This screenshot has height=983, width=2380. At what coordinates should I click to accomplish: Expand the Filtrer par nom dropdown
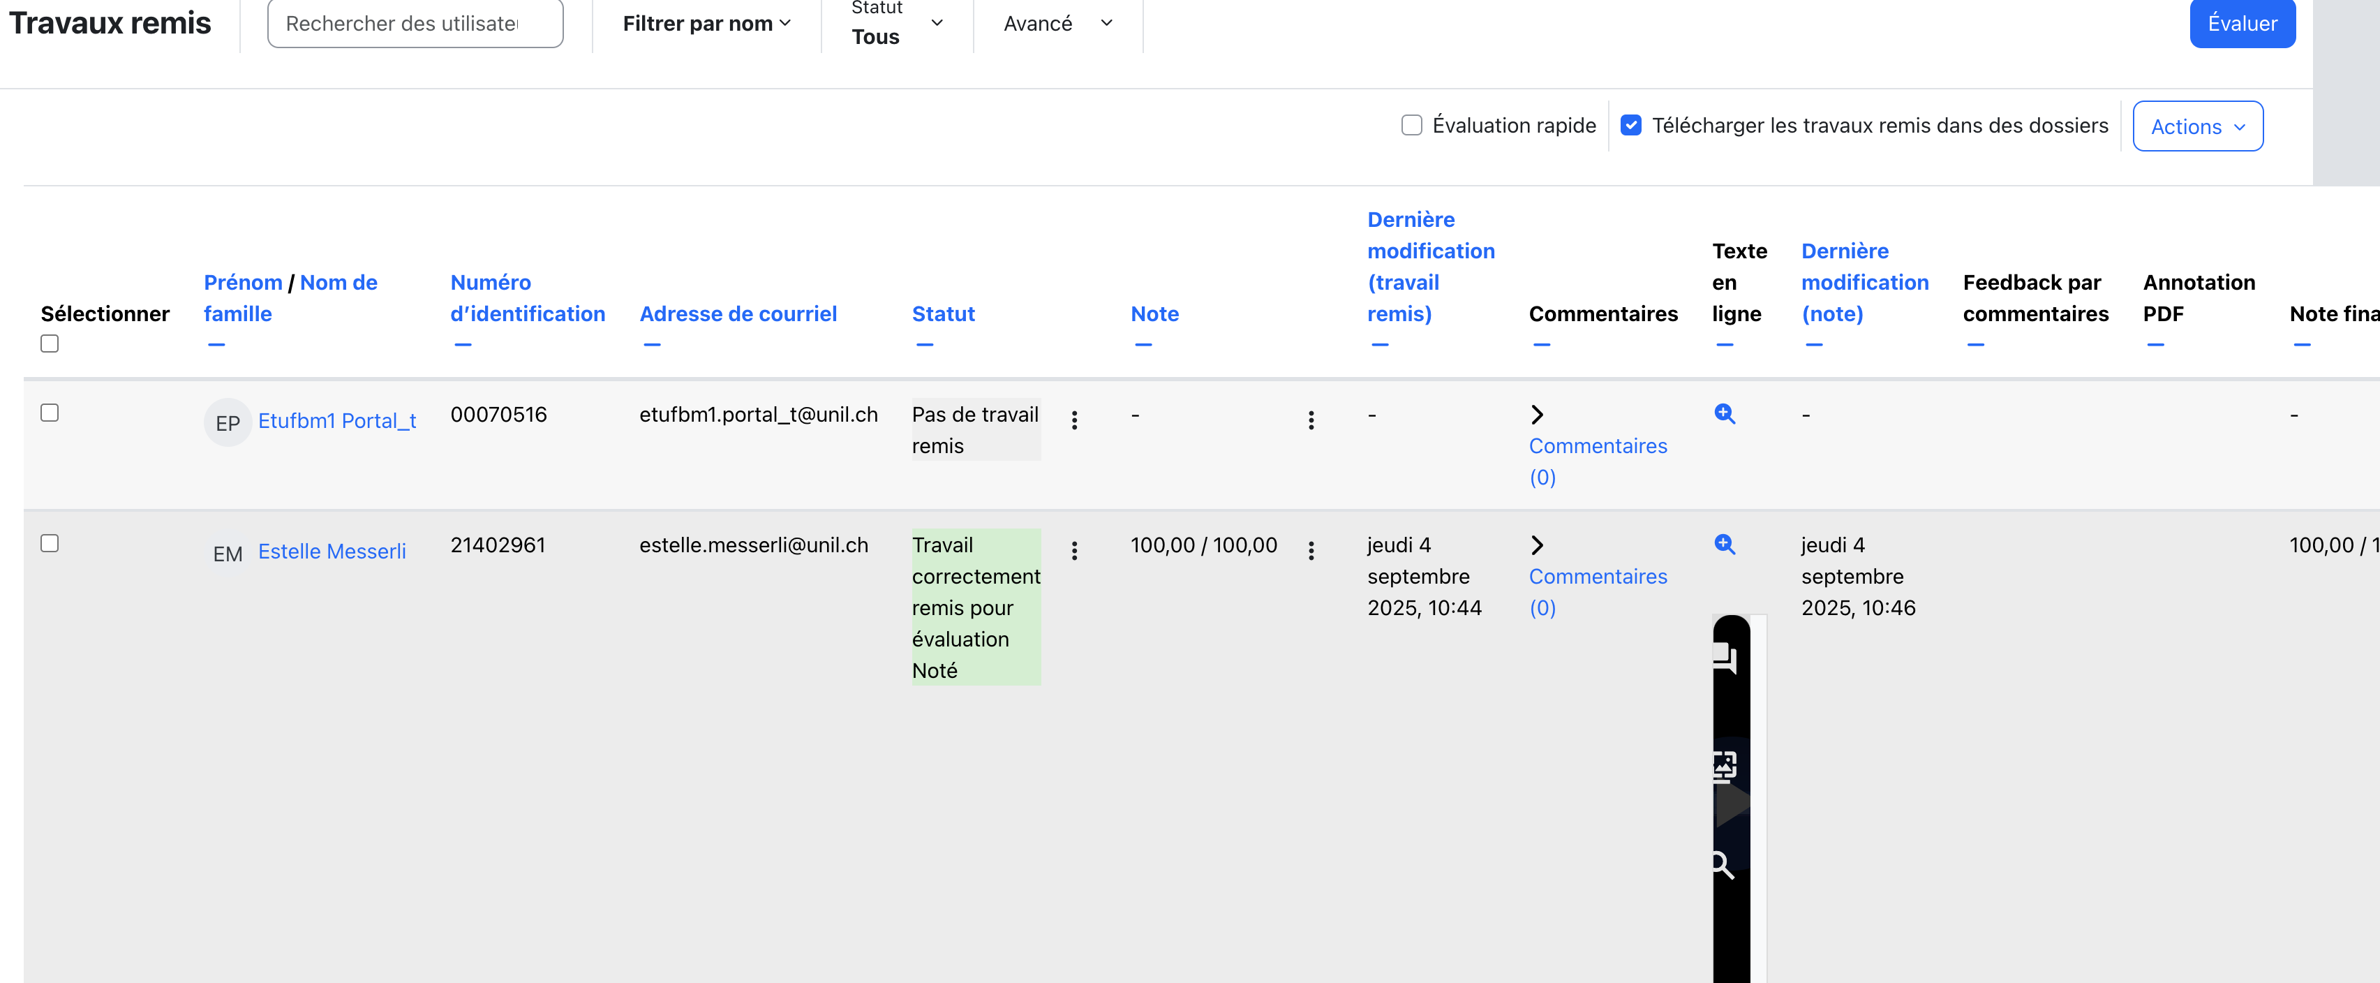click(706, 23)
